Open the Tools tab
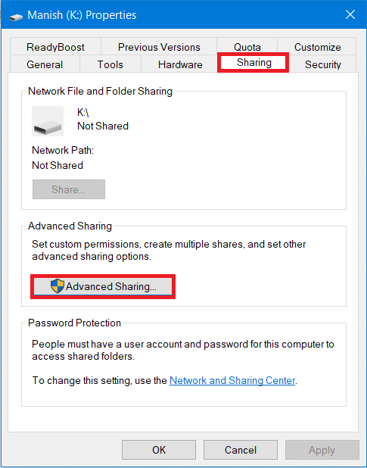Image resolution: width=367 pixels, height=468 pixels. point(110,64)
